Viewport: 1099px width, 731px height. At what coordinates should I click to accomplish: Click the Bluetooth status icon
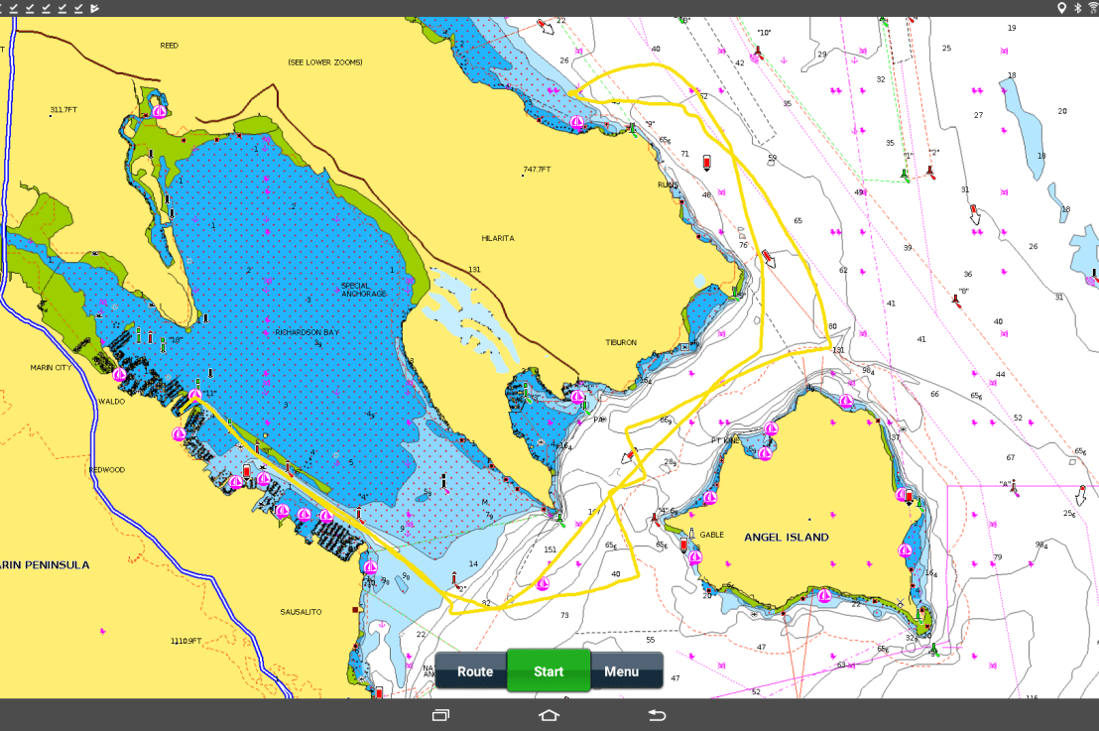[x=1078, y=8]
